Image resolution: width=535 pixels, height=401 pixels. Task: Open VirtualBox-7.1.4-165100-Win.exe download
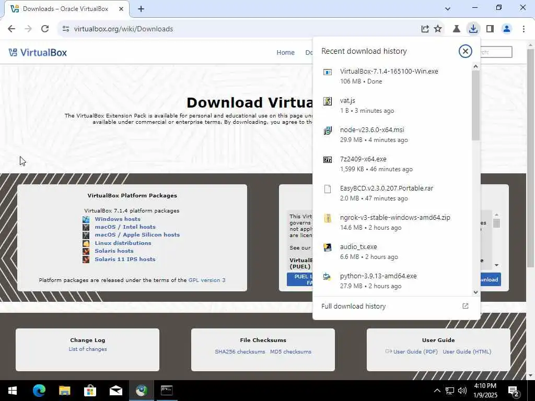[389, 71]
